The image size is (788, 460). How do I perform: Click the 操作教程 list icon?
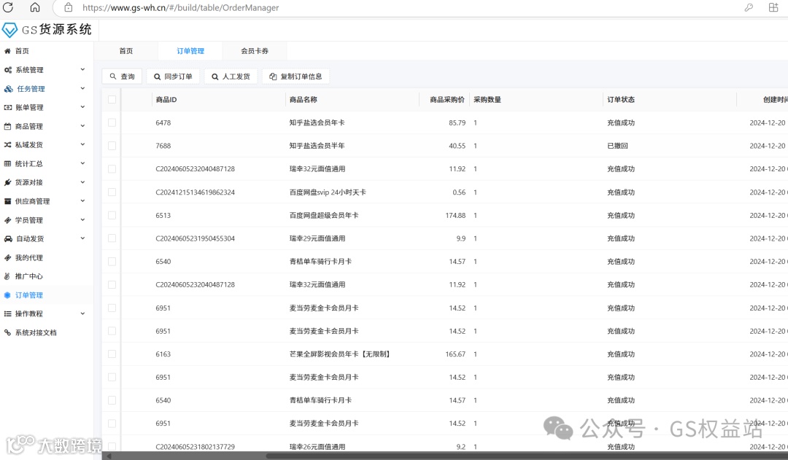click(7, 314)
